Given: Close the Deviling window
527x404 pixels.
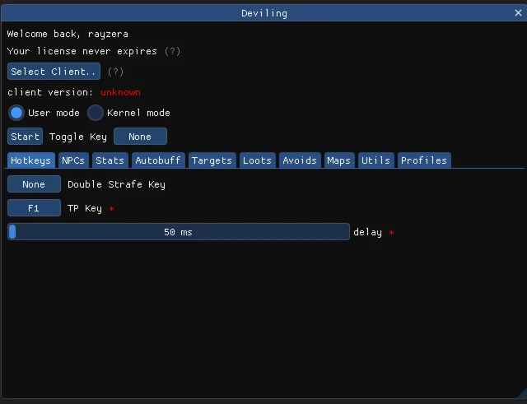Looking at the screenshot, I should [x=518, y=13].
